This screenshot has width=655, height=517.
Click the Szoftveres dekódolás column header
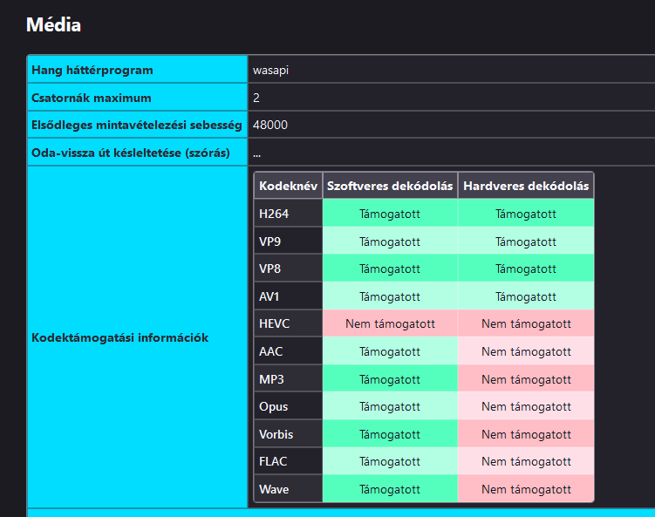click(x=390, y=186)
